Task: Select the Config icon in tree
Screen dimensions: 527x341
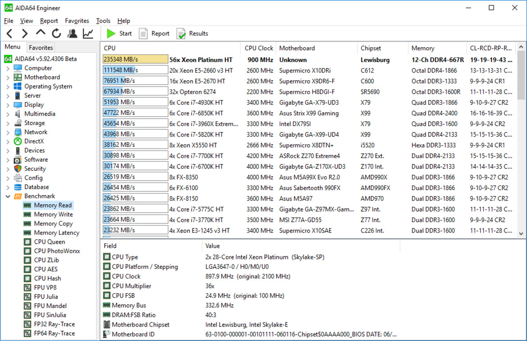Action: coord(18,178)
